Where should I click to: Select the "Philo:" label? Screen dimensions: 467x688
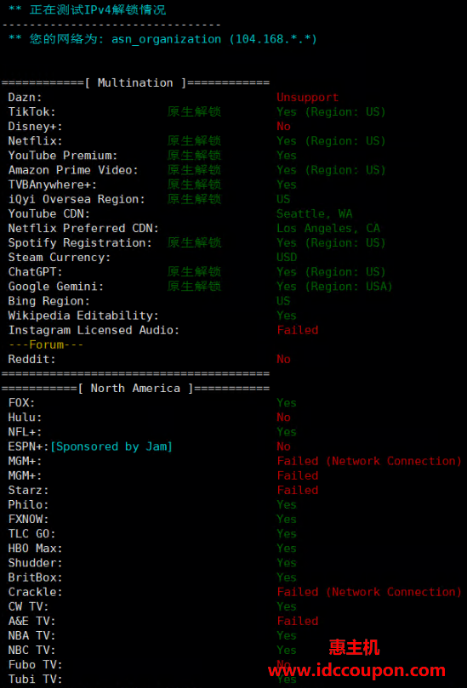pyautogui.click(x=29, y=504)
